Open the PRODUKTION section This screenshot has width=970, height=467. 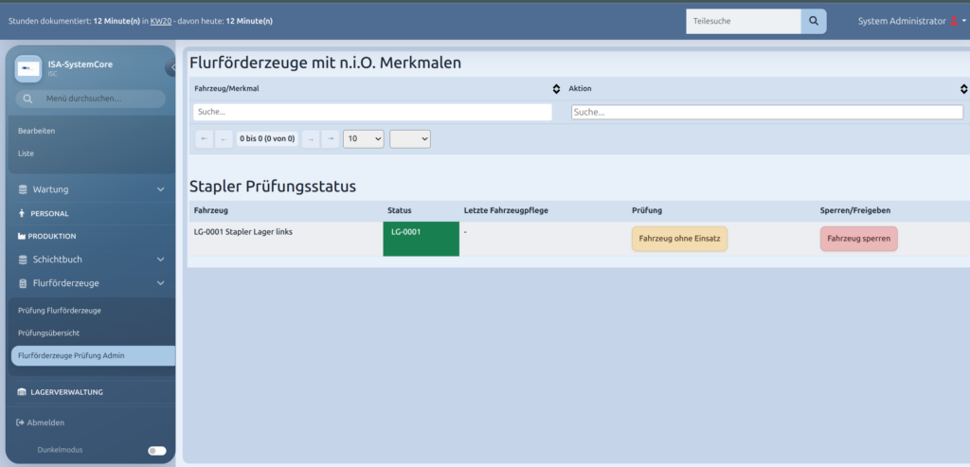tap(52, 236)
